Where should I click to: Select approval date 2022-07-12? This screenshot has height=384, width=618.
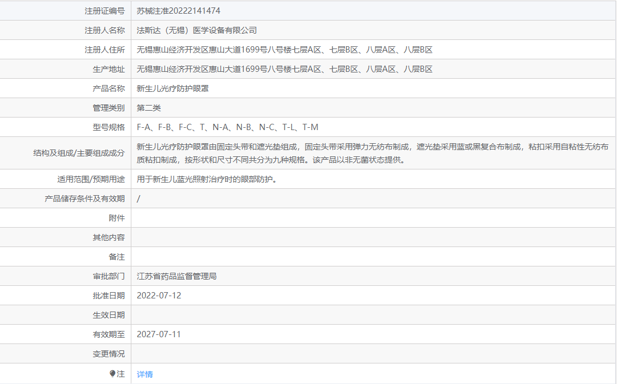(159, 296)
